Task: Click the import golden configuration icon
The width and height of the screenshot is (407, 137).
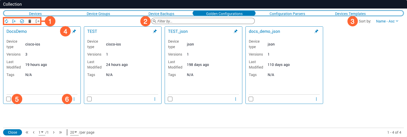Action: [x=14, y=21]
